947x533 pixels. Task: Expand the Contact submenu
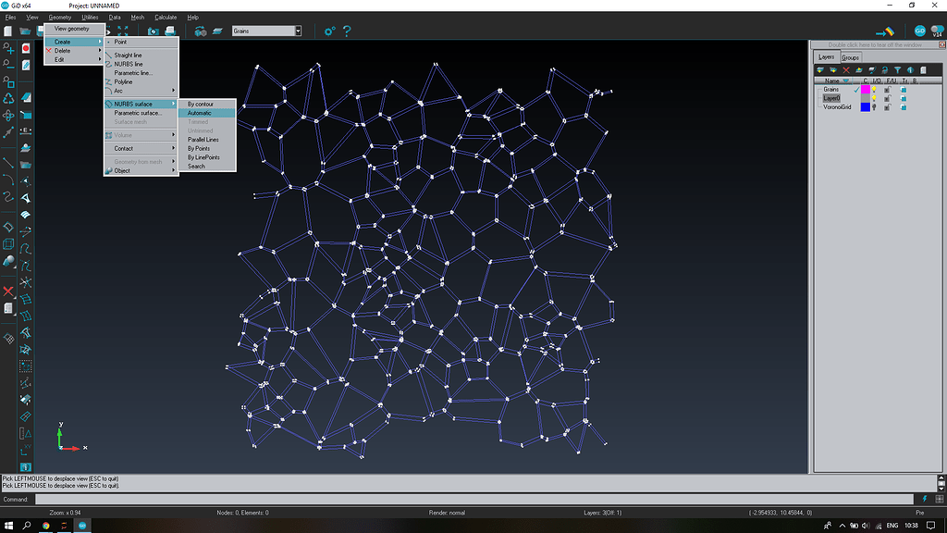pyautogui.click(x=141, y=148)
